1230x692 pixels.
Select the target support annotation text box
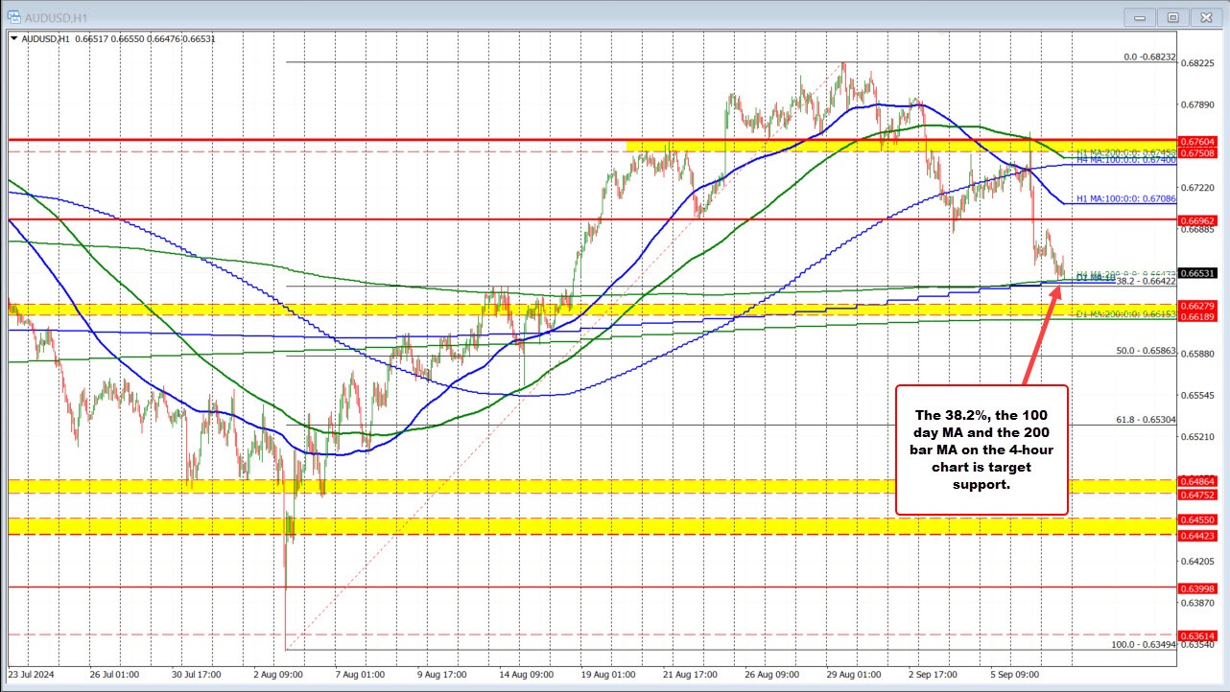tap(982, 448)
